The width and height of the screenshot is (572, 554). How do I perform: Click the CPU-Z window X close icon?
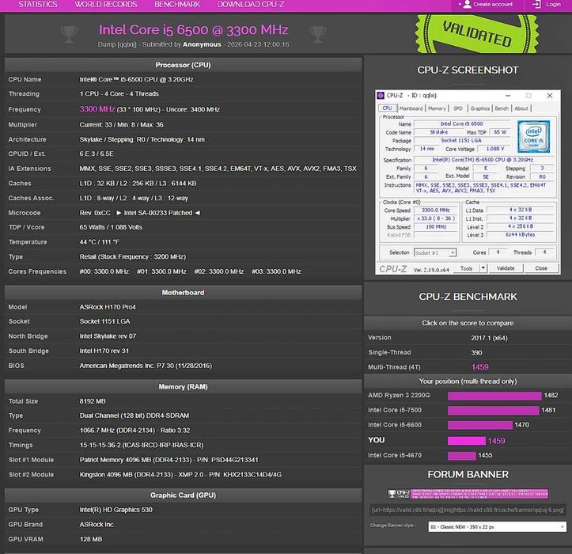(550, 96)
